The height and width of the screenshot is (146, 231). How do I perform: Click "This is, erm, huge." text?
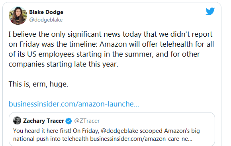point(38,84)
